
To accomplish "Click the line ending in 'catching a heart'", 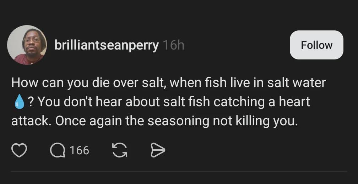I will coord(173,102).
